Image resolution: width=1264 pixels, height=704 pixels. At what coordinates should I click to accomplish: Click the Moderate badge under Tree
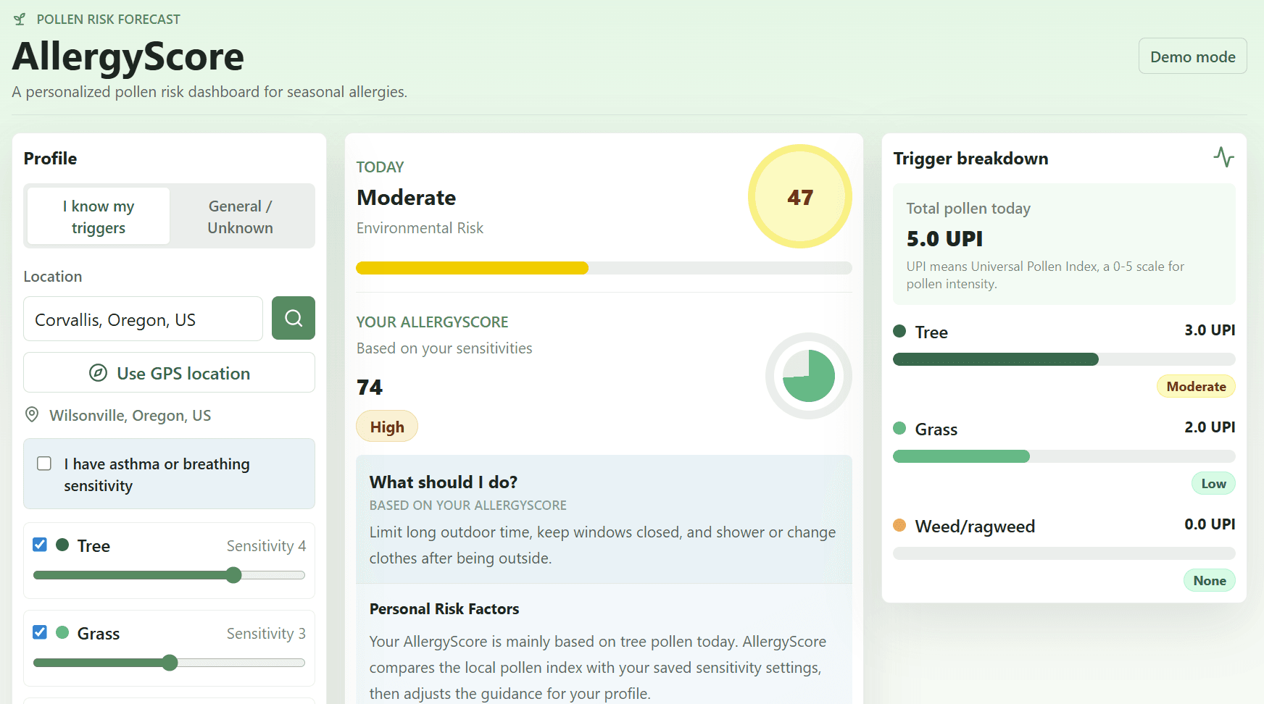pyautogui.click(x=1196, y=387)
